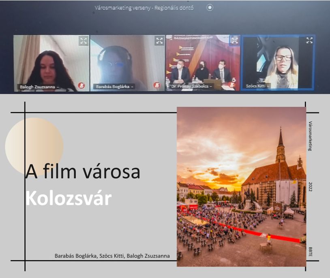Expand Balogh Zsuzsanna's video to fullscreen
The image size is (330, 278).
pos(84,41)
